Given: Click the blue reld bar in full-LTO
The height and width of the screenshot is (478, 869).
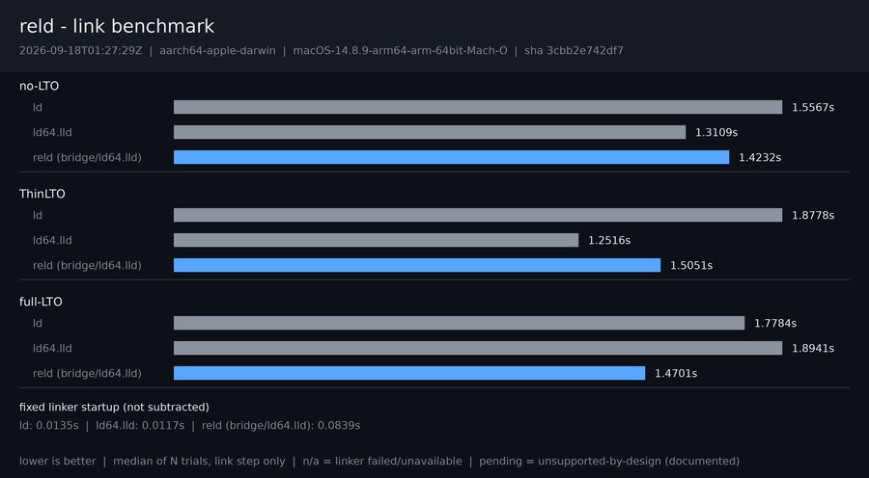Looking at the screenshot, I should coord(409,373).
